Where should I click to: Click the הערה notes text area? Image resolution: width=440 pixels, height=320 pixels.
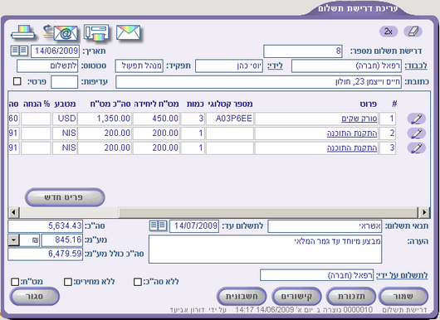pos(265,250)
